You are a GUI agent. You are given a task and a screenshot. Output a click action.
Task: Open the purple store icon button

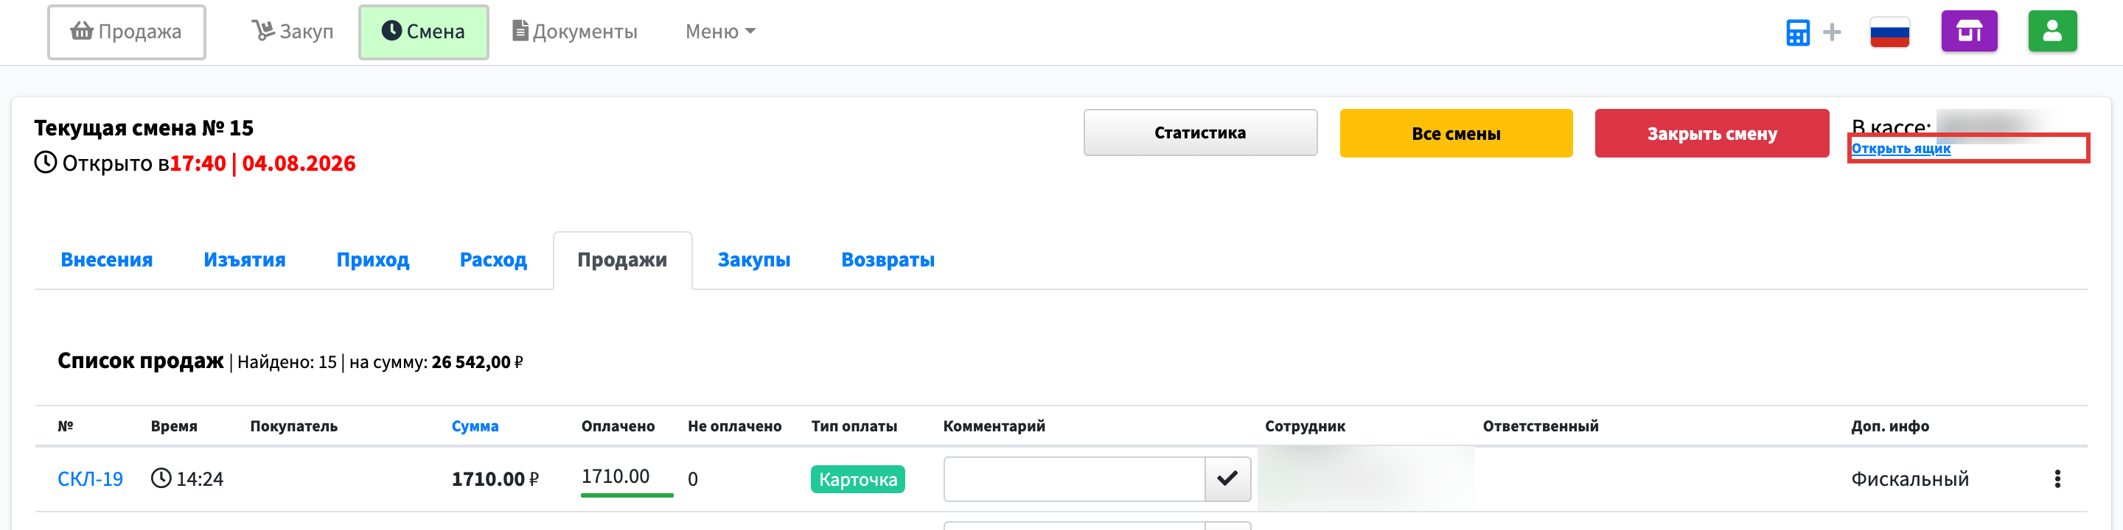tap(1969, 31)
